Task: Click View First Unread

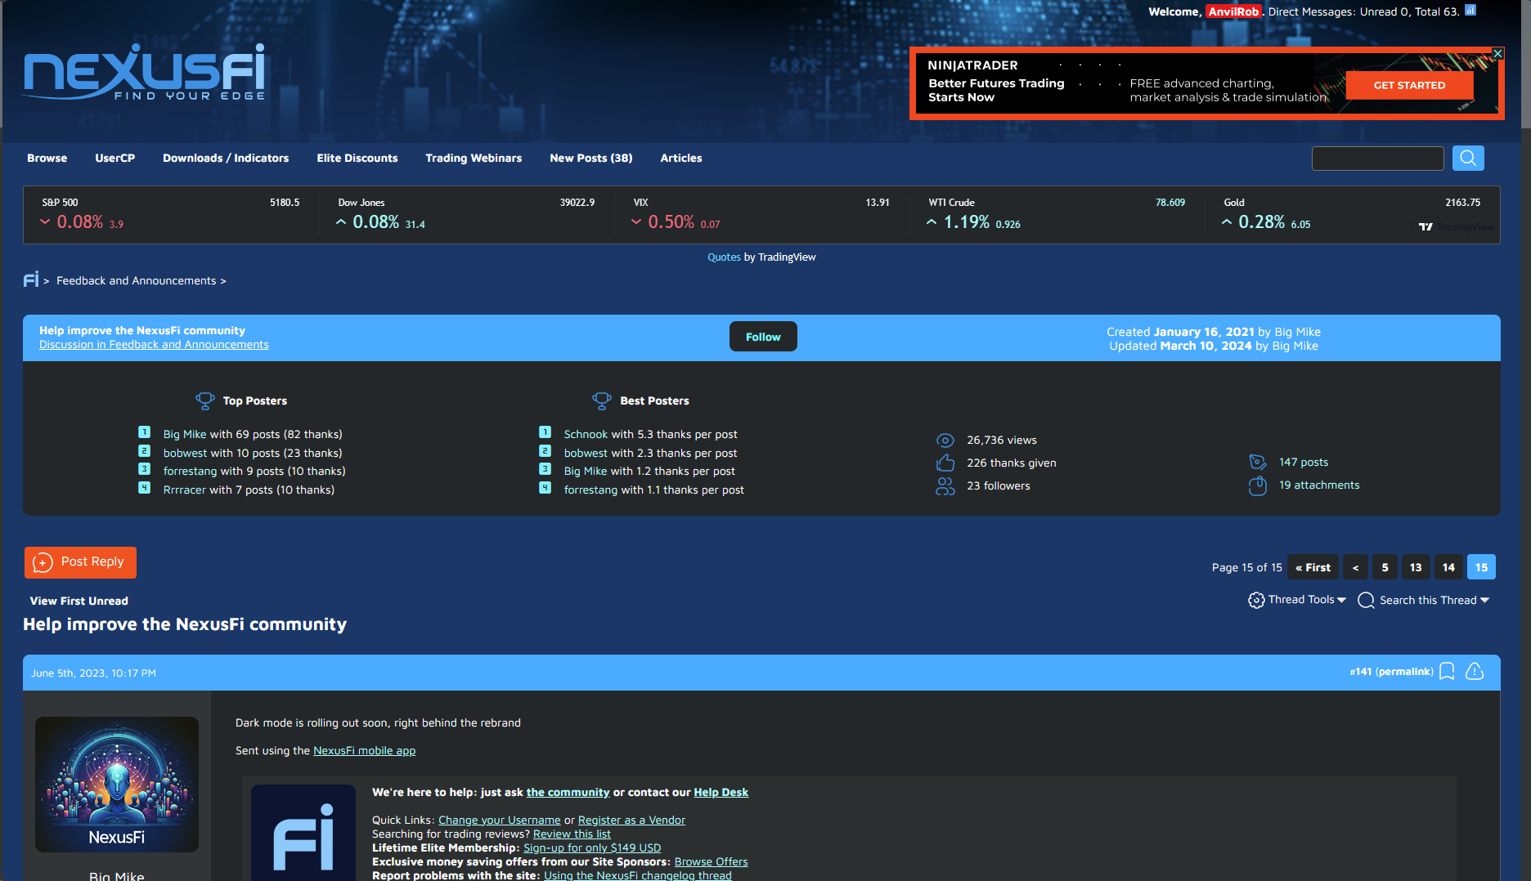Action: click(79, 601)
